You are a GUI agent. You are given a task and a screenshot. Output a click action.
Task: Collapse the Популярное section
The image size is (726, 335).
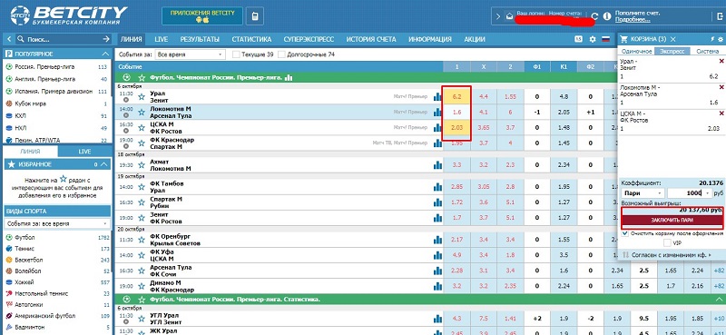point(105,54)
